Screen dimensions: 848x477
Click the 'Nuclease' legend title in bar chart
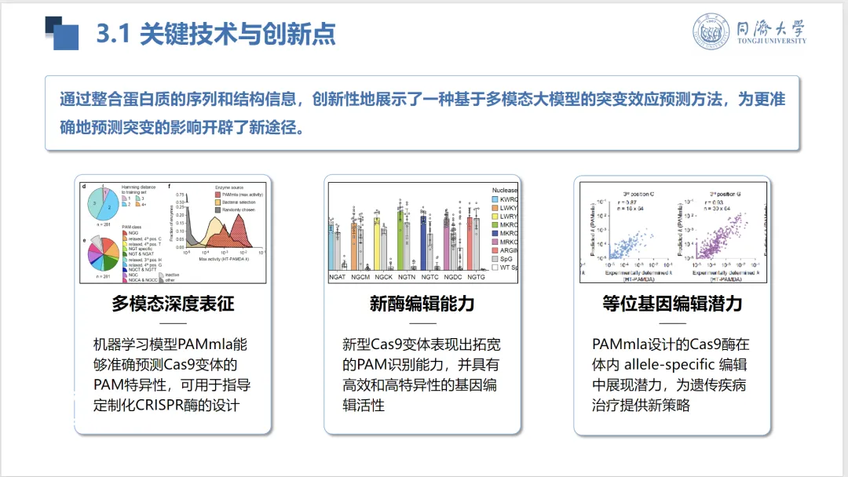[x=505, y=190]
